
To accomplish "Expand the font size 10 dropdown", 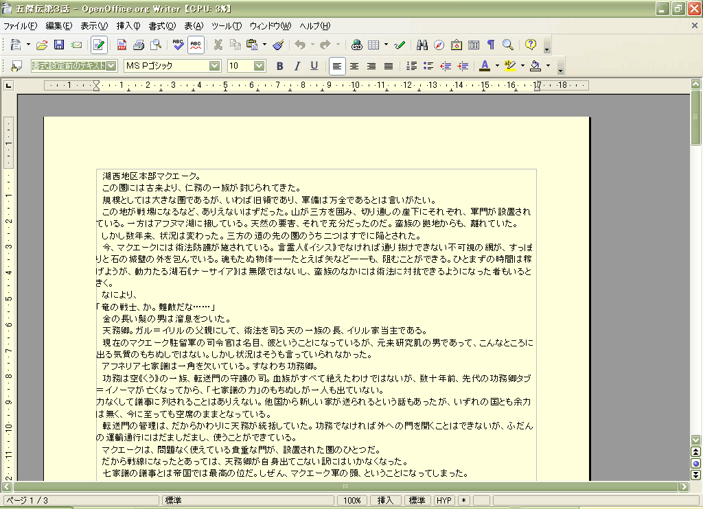I will pos(259,67).
